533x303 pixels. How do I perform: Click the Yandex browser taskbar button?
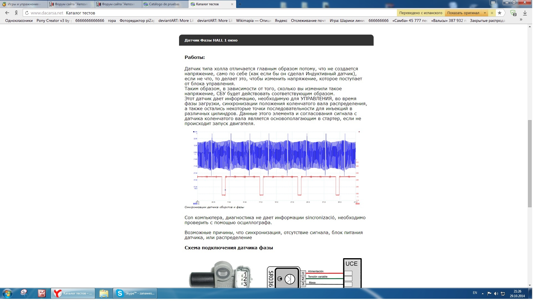pos(73,293)
